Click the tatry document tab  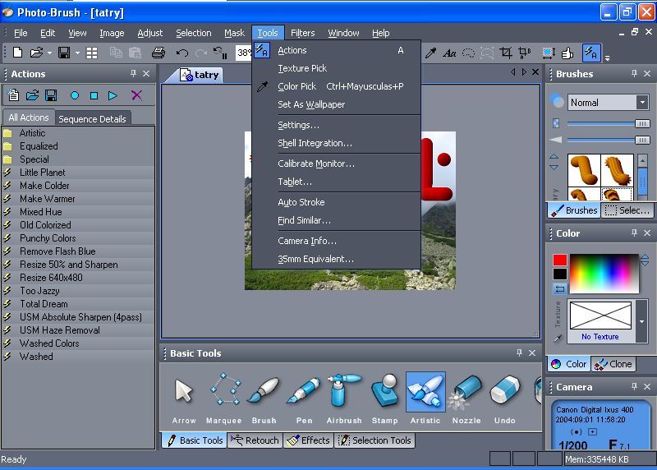coord(200,75)
